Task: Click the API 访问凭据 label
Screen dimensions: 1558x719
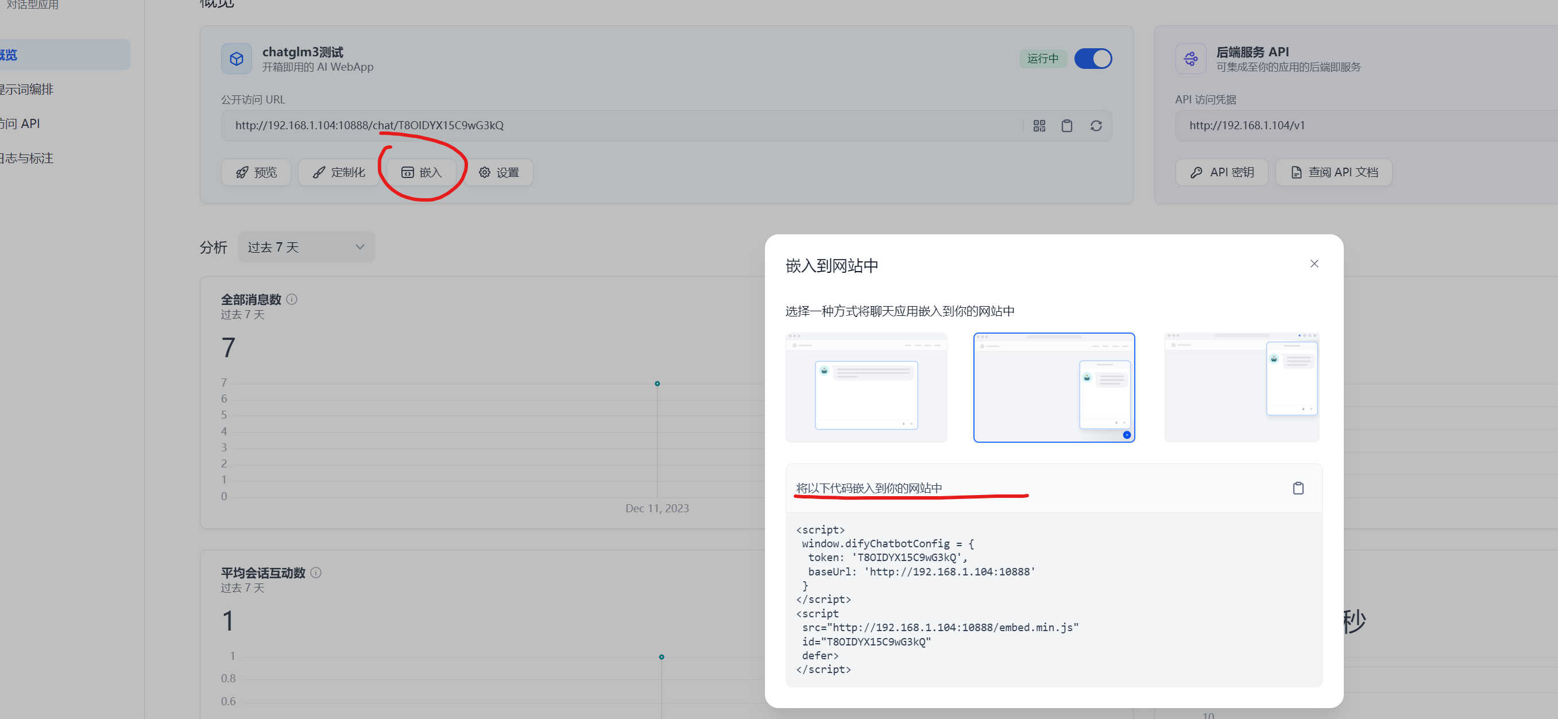Action: click(1205, 100)
